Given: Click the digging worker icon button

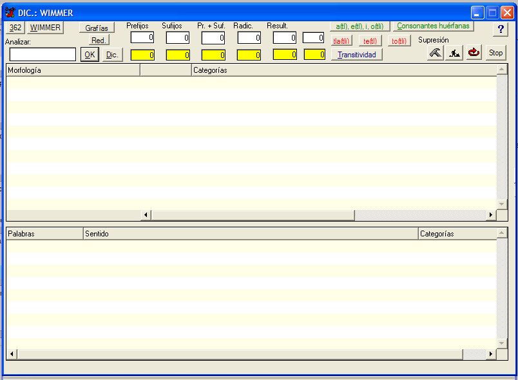Looking at the screenshot, I should coord(454,53).
